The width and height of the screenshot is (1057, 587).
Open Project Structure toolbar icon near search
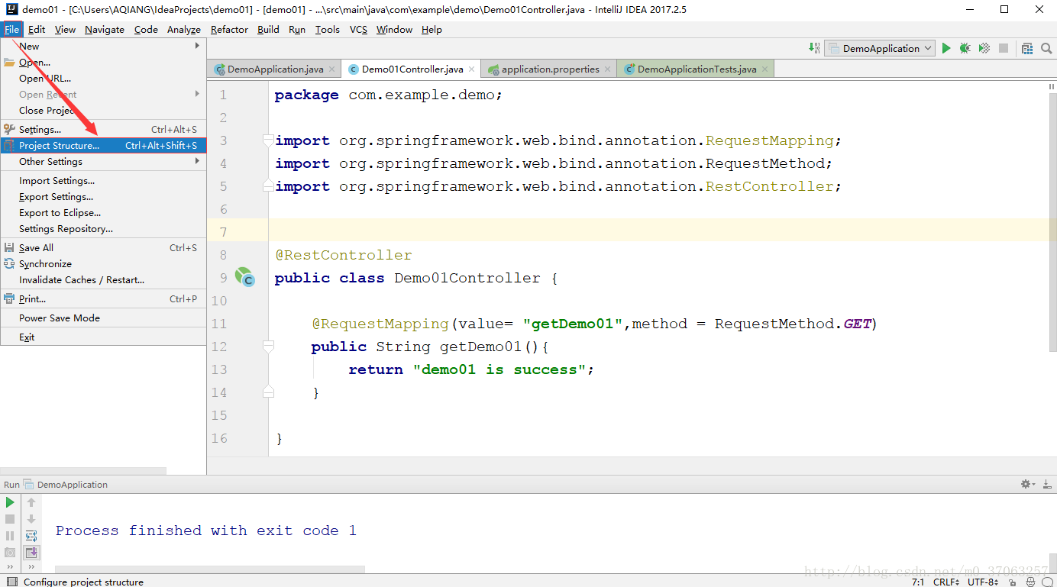(1027, 48)
